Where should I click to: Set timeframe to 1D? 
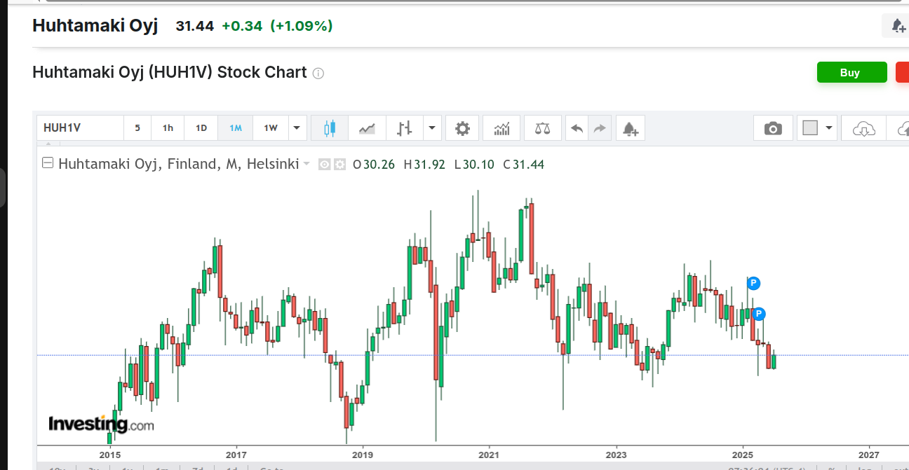tap(201, 128)
